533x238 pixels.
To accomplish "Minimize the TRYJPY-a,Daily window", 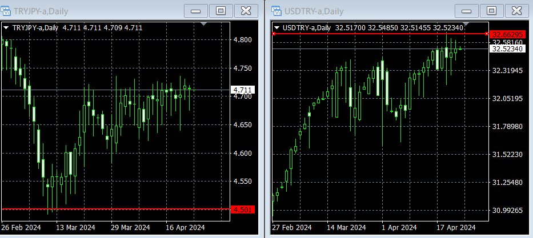I will (196, 11).
